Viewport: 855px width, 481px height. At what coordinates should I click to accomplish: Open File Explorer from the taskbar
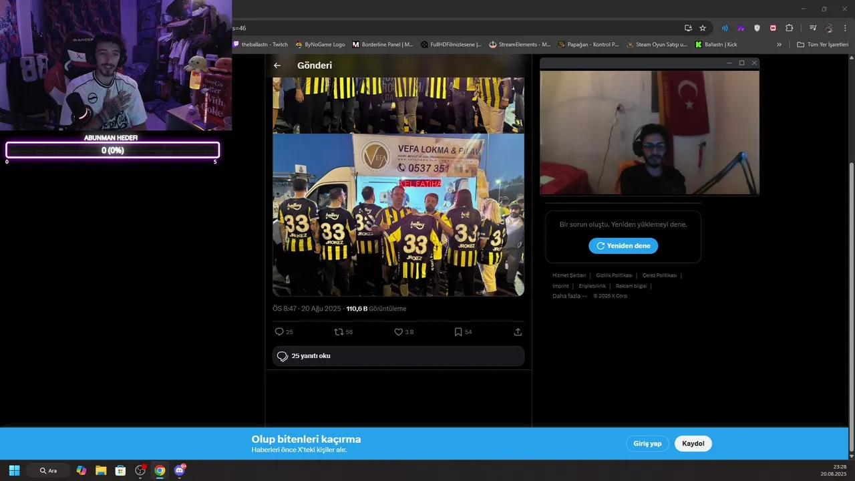[101, 470]
